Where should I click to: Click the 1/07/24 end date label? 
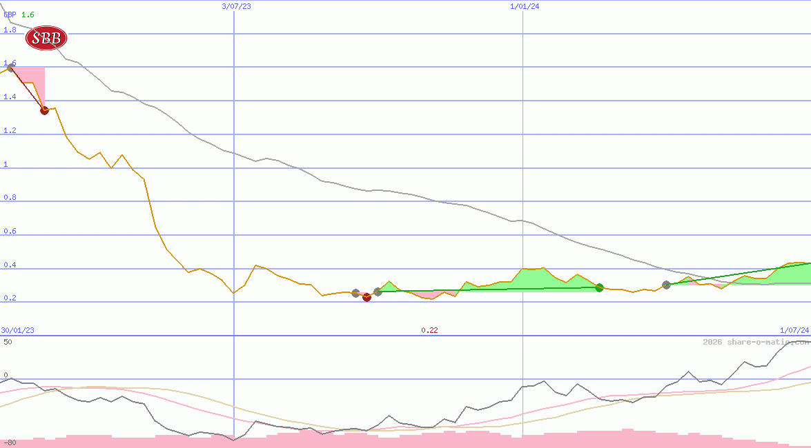794,330
